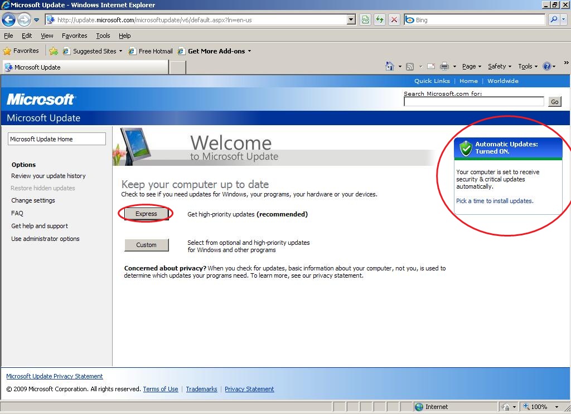The image size is (571, 414).
Task: Click the magnifier search button
Action: coord(554,19)
